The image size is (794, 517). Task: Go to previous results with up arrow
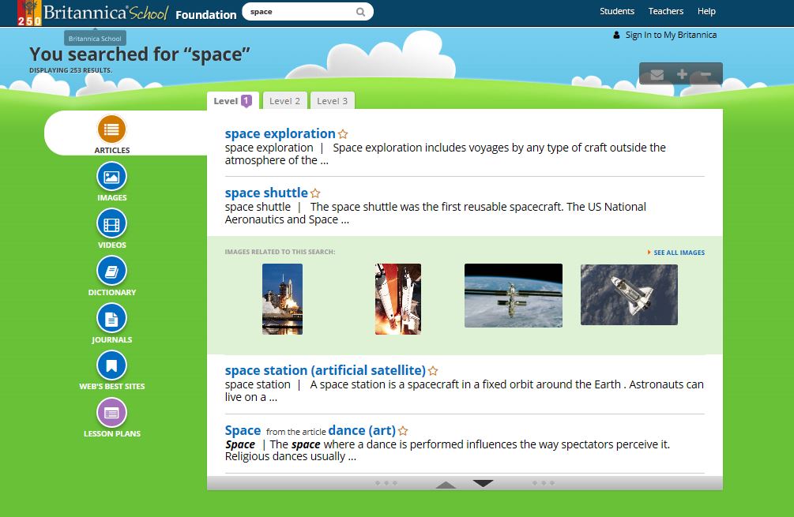coord(446,485)
